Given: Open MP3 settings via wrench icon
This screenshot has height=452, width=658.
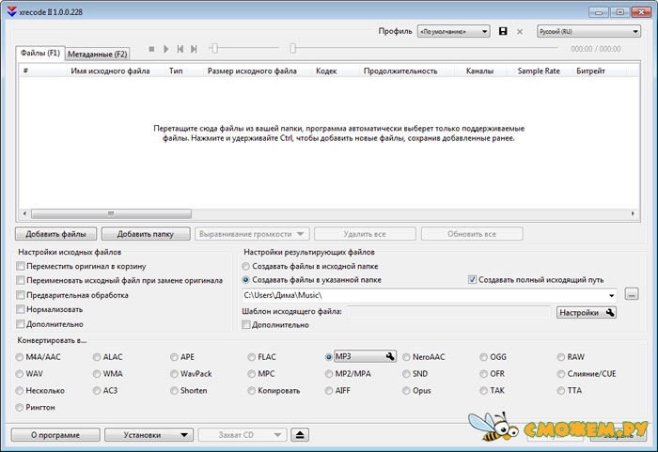Looking at the screenshot, I should (x=390, y=356).
